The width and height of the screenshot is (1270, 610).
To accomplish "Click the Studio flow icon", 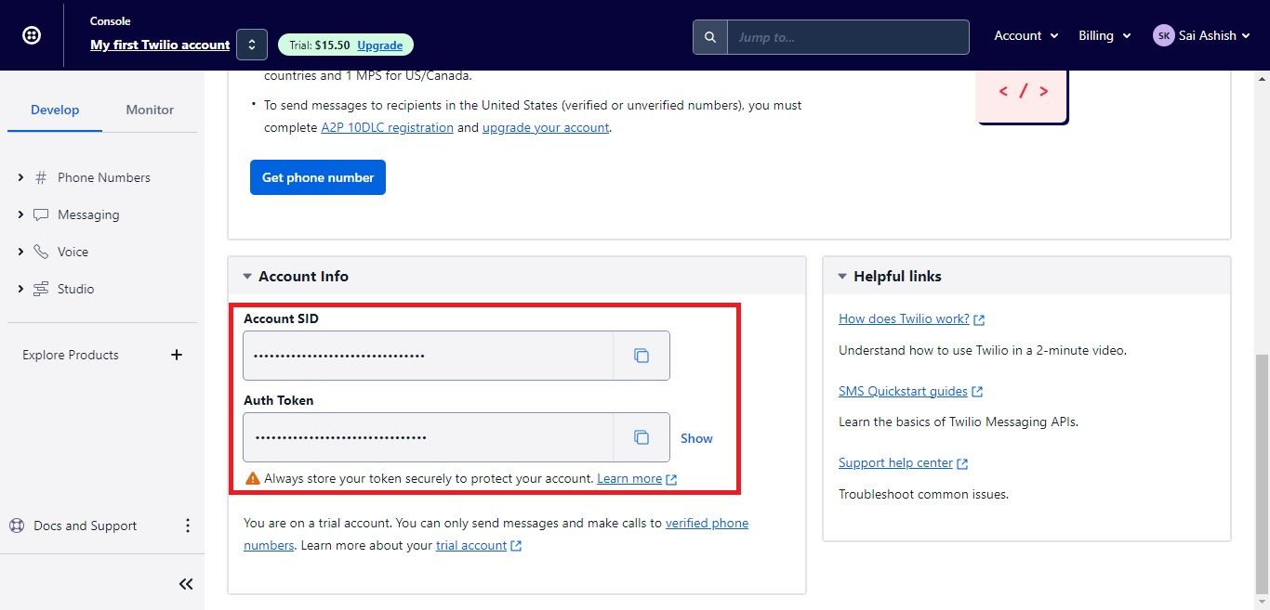I will click(x=41, y=289).
